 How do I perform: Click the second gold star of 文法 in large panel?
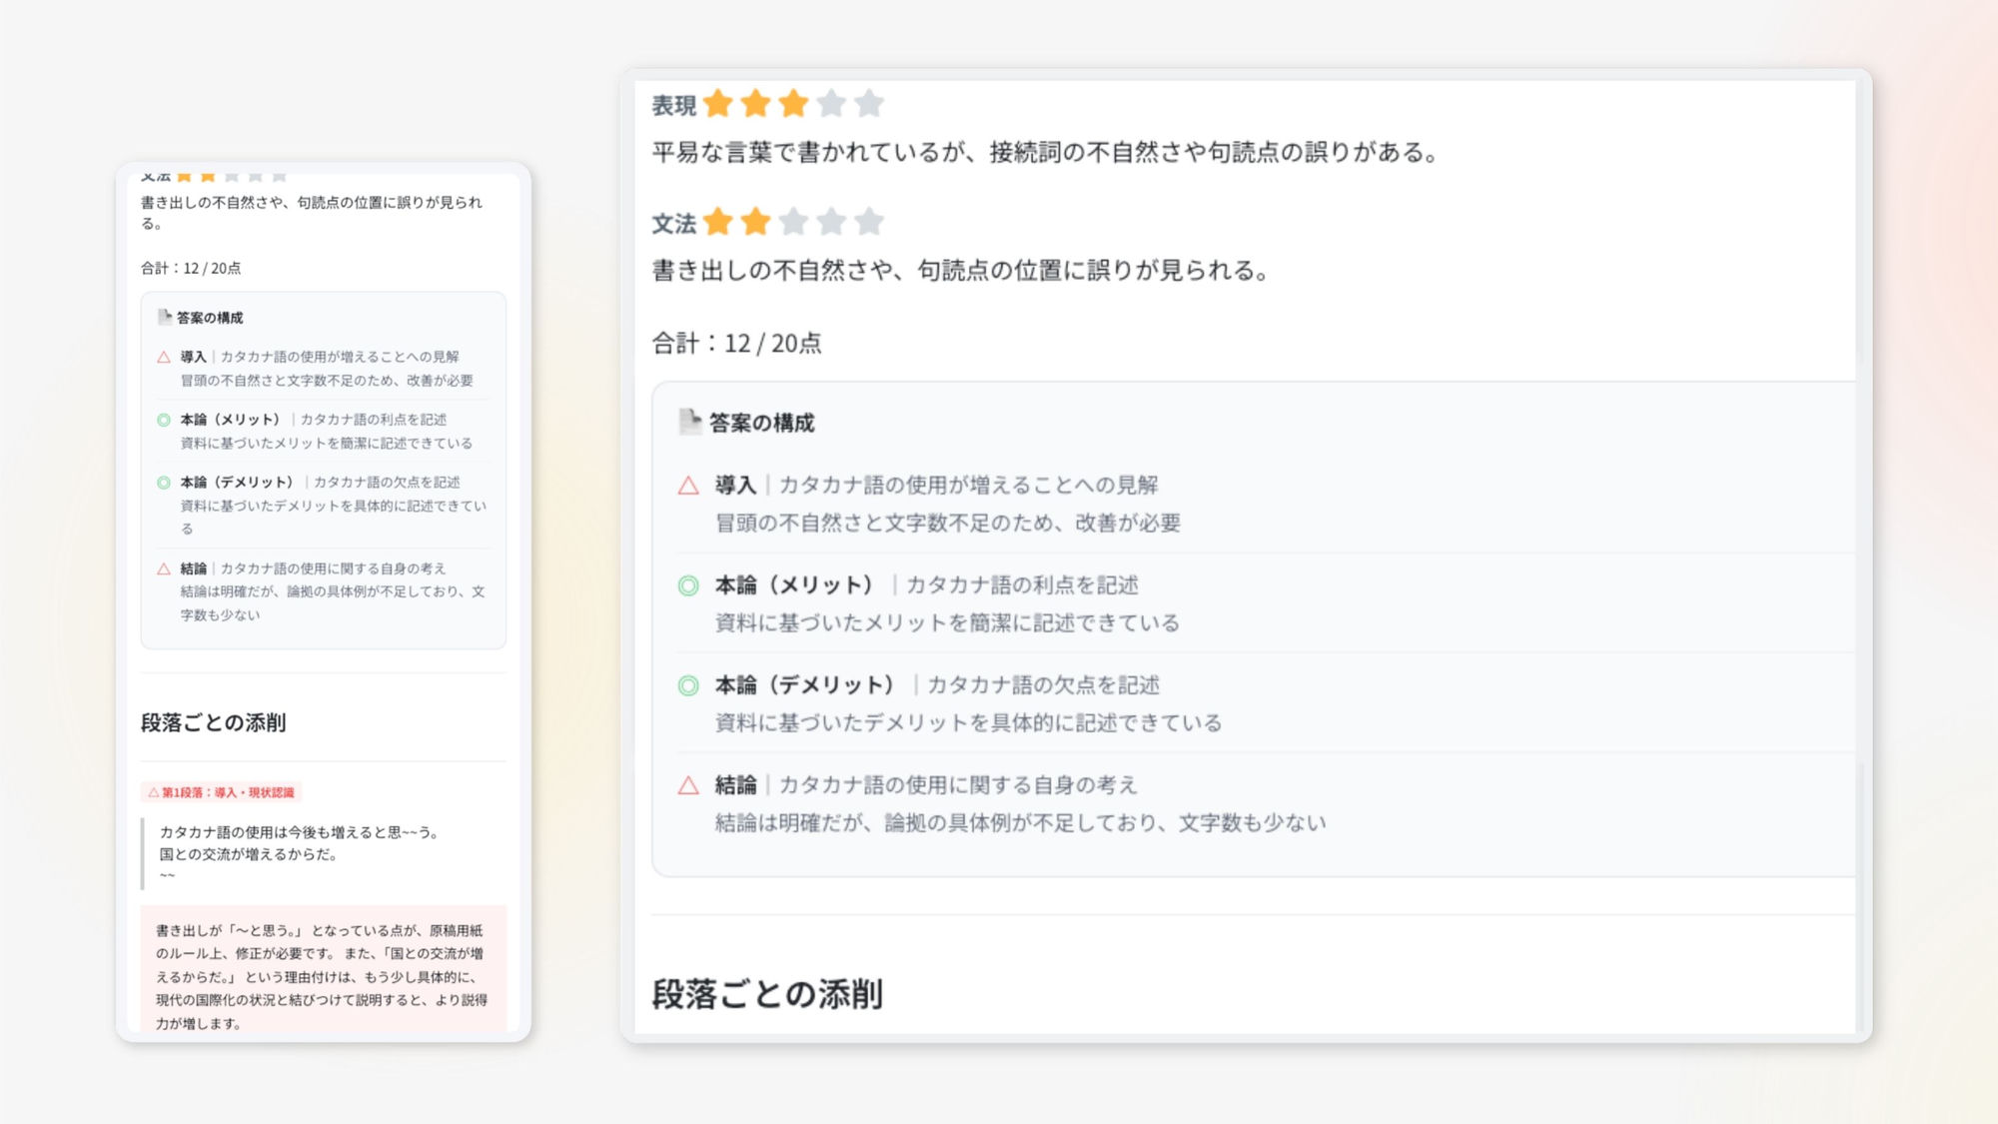756,221
